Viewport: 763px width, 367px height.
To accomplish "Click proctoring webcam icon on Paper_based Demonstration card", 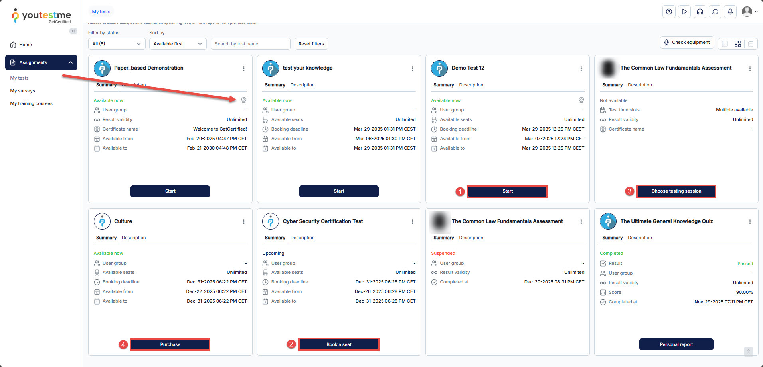I will 244,100.
